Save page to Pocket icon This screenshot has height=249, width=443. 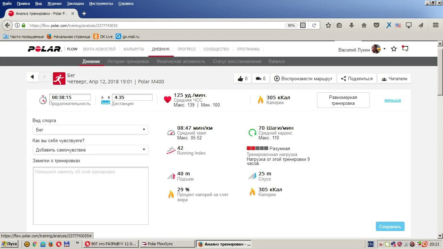377,25
